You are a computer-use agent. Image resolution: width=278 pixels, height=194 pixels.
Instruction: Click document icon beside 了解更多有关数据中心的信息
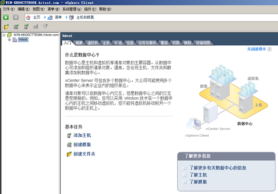coord(184,168)
